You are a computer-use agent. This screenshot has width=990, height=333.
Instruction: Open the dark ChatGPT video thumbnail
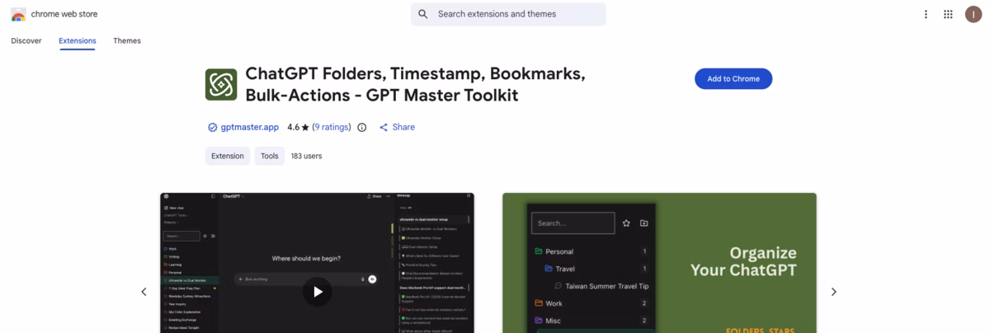(x=317, y=263)
